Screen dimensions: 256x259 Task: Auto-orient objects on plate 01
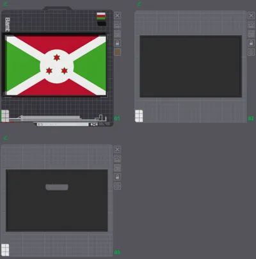click(x=117, y=24)
